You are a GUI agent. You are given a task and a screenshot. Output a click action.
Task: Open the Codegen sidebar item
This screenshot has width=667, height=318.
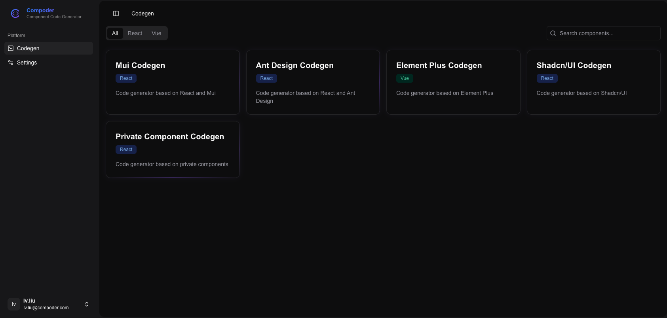pyautogui.click(x=49, y=48)
